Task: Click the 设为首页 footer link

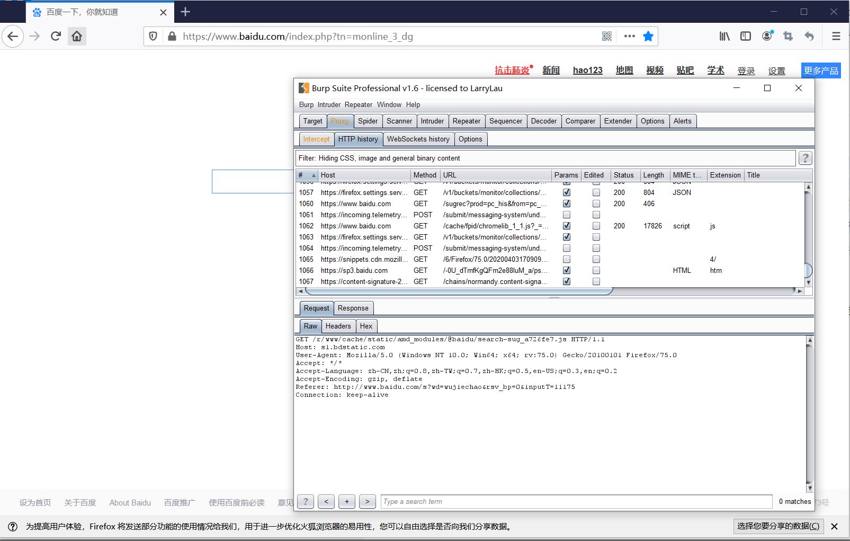Action: [35, 502]
